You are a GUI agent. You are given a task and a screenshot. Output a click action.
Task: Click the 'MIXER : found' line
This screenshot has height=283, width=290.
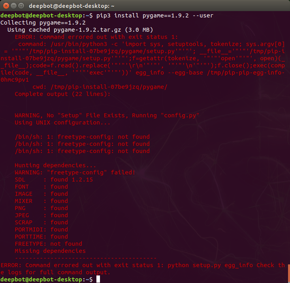tap(41, 201)
